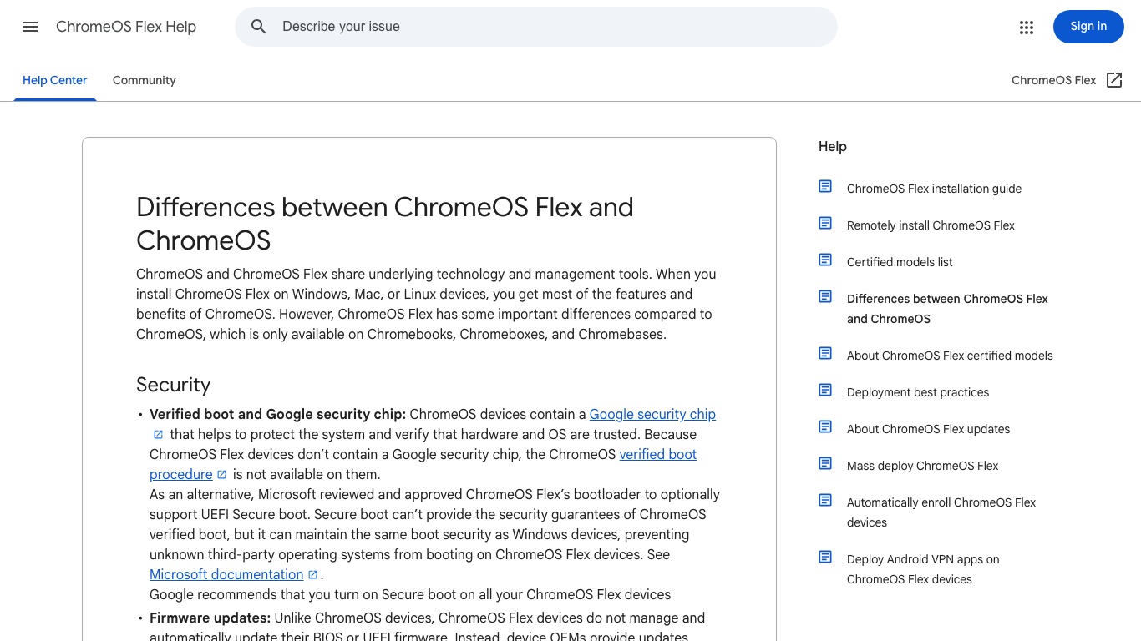Screen dimensions: 1141x641
Task: Click article icon beside Automatically enroll ChromeOS Flex
Action: pyautogui.click(x=825, y=500)
